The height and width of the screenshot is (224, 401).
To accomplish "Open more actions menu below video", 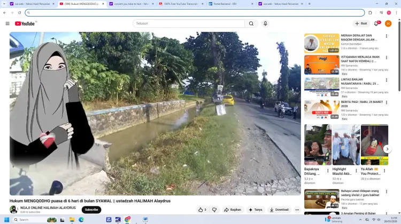I will pos(297,210).
